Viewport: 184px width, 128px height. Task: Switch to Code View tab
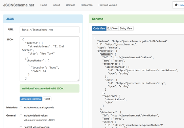pyautogui.click(x=99, y=28)
